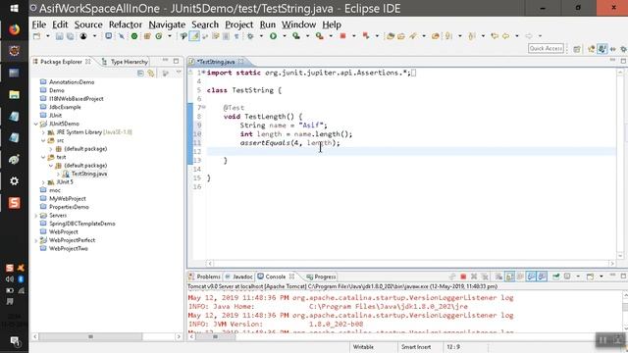628x353 pixels.
Task: Click the Pin Console green icon
Action: [x=556, y=277]
